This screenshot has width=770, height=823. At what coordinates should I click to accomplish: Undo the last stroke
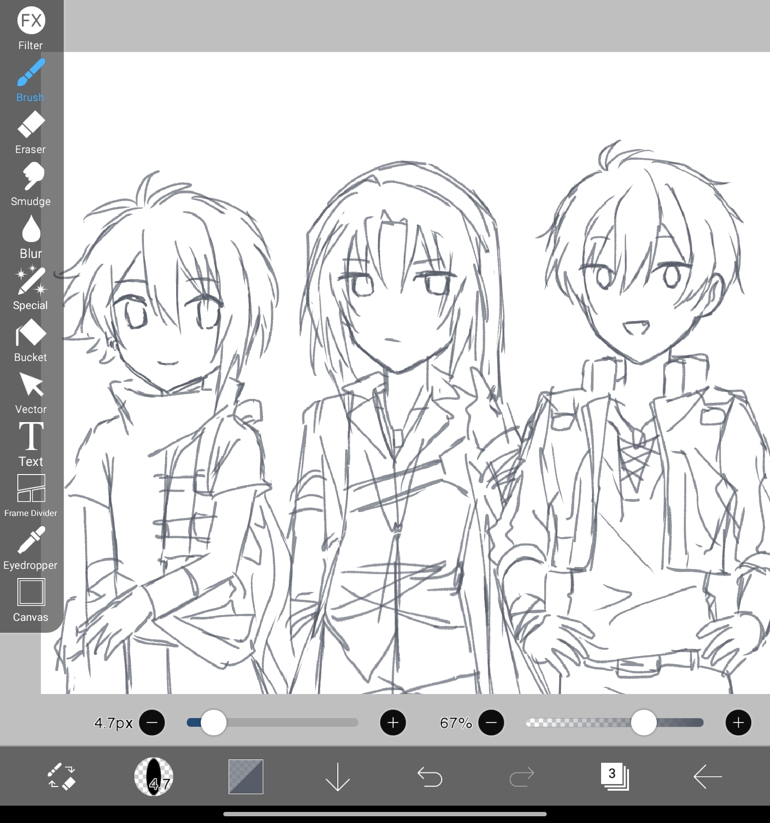(x=429, y=776)
